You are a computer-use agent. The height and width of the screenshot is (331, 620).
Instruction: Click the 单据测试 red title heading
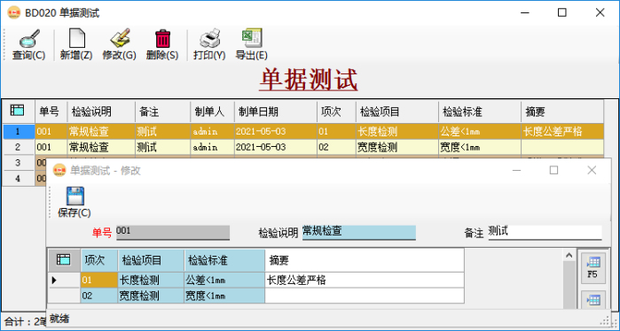(309, 80)
